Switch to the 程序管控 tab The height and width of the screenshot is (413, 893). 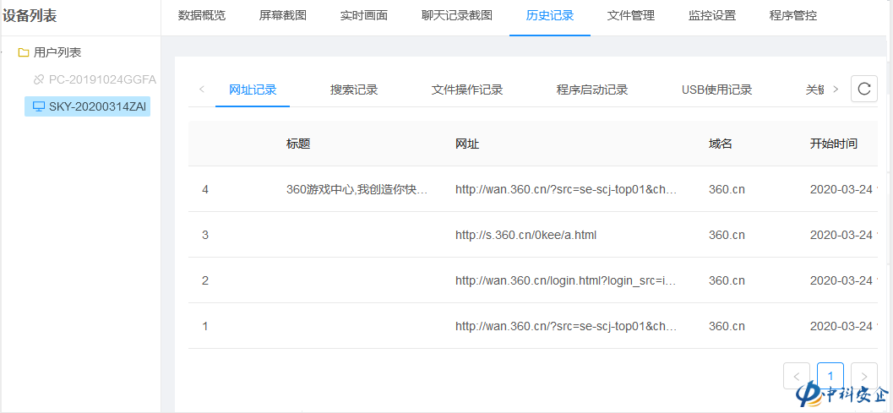tap(793, 16)
